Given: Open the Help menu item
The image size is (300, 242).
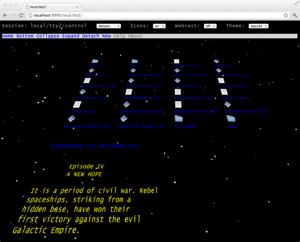Looking at the screenshot, I should [x=120, y=36].
